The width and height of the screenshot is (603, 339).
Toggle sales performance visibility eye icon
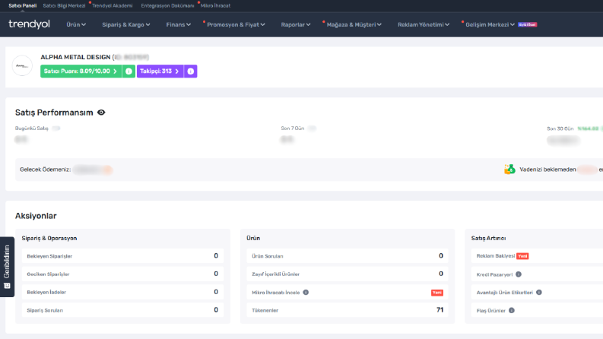(101, 112)
